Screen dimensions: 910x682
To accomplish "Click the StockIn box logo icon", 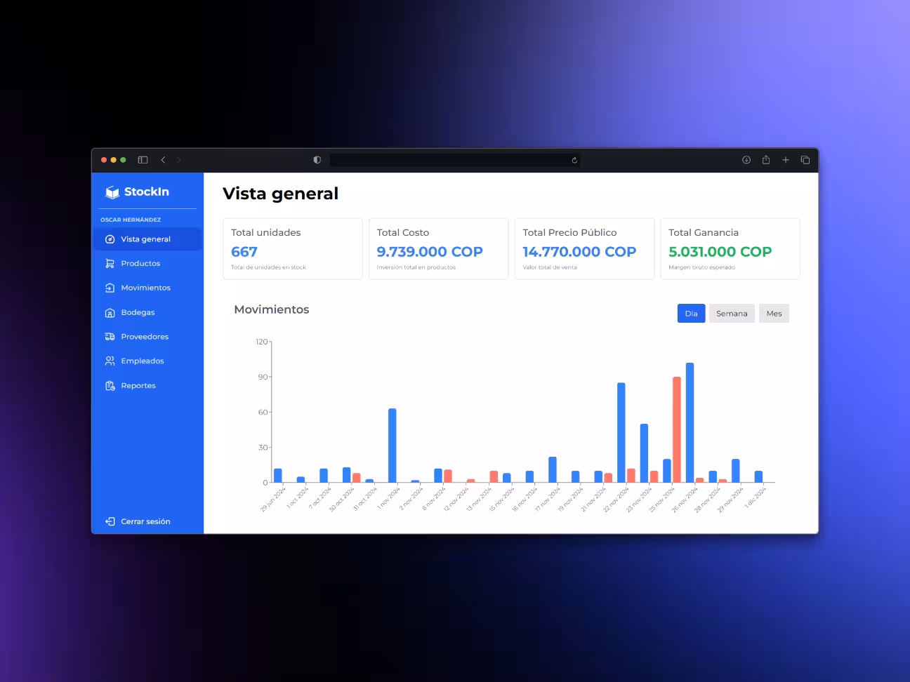I will [x=112, y=192].
